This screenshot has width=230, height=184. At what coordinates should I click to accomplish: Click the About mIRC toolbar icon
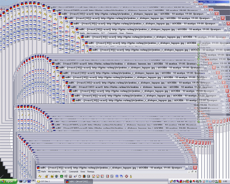(x=131, y=176)
